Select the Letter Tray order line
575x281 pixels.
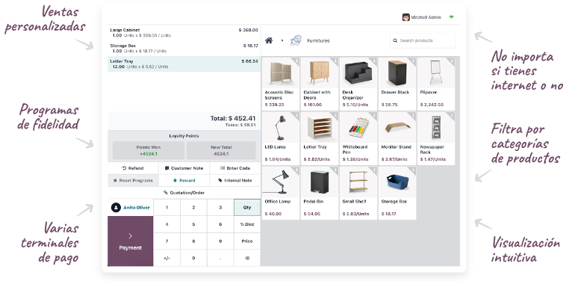click(x=184, y=64)
